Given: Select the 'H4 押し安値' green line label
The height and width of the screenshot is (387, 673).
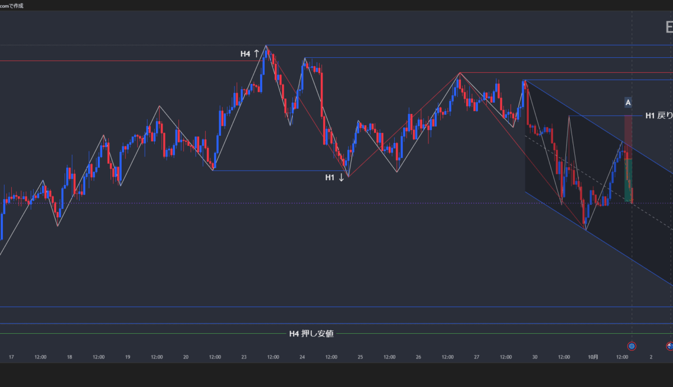Looking at the screenshot, I should [x=311, y=334].
